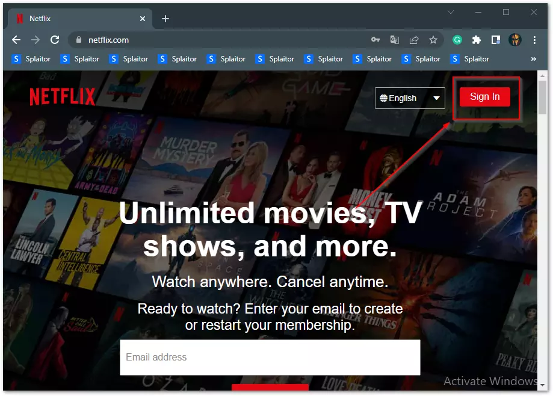
Task: Focus the Email address field
Action: tap(270, 357)
